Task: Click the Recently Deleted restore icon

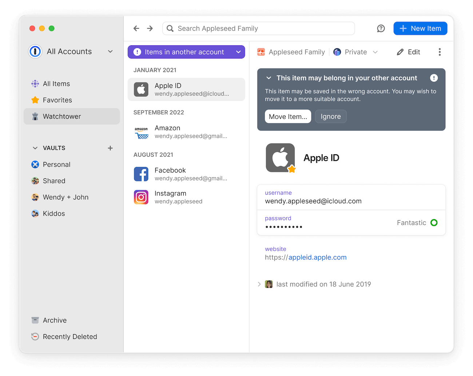Action: click(35, 336)
